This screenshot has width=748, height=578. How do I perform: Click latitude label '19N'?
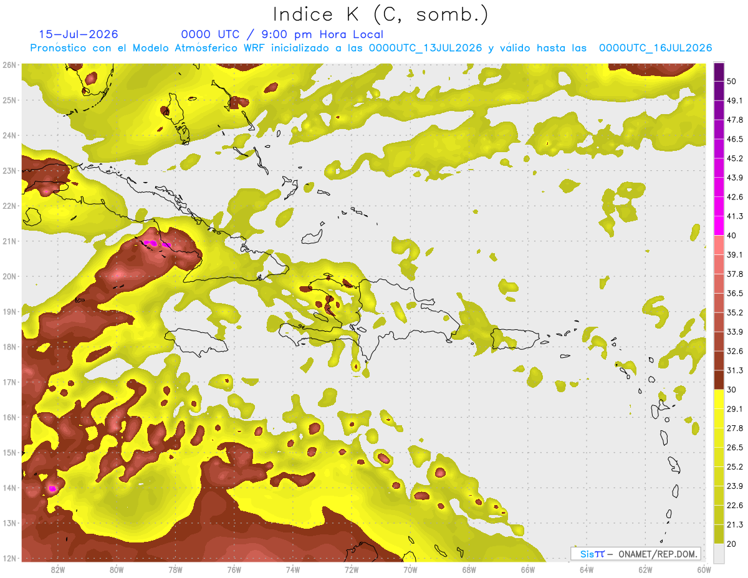point(9,312)
